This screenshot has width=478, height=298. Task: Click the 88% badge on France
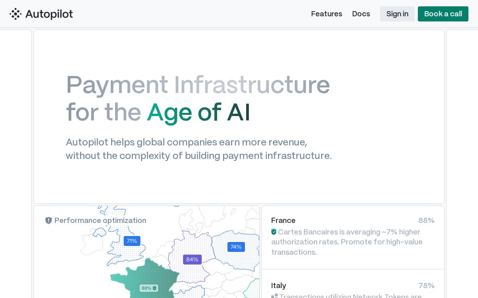pyautogui.click(x=149, y=288)
